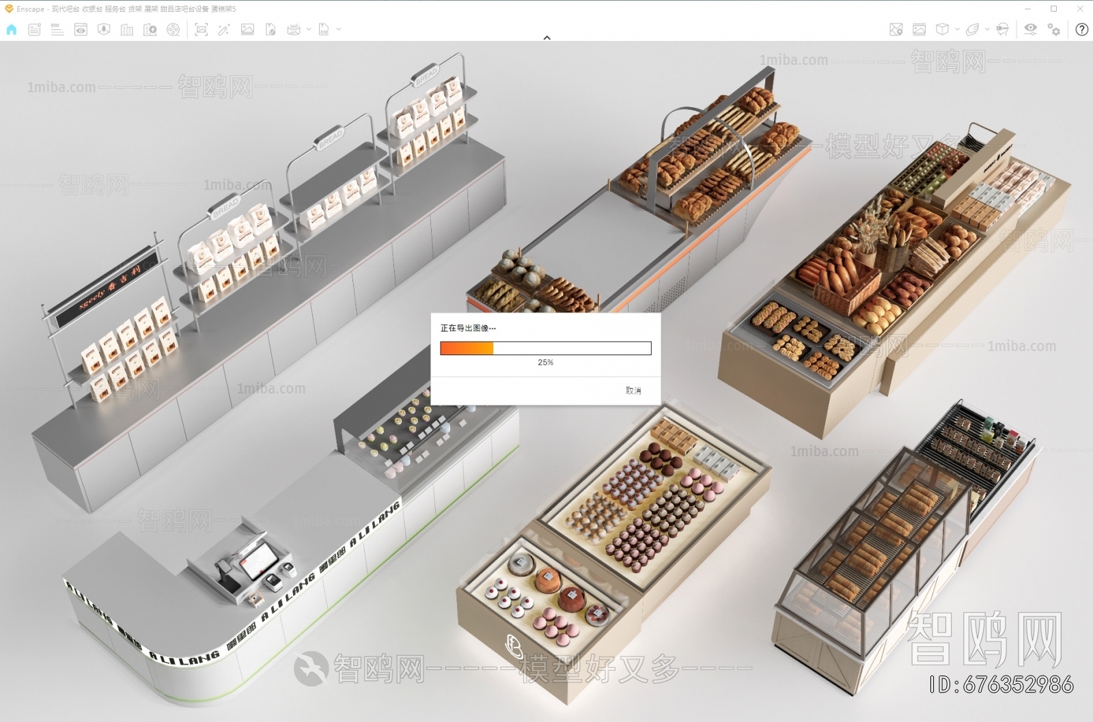Image resolution: width=1093 pixels, height=722 pixels.
Task: Click the EXE standalone export icon
Action: [324, 29]
